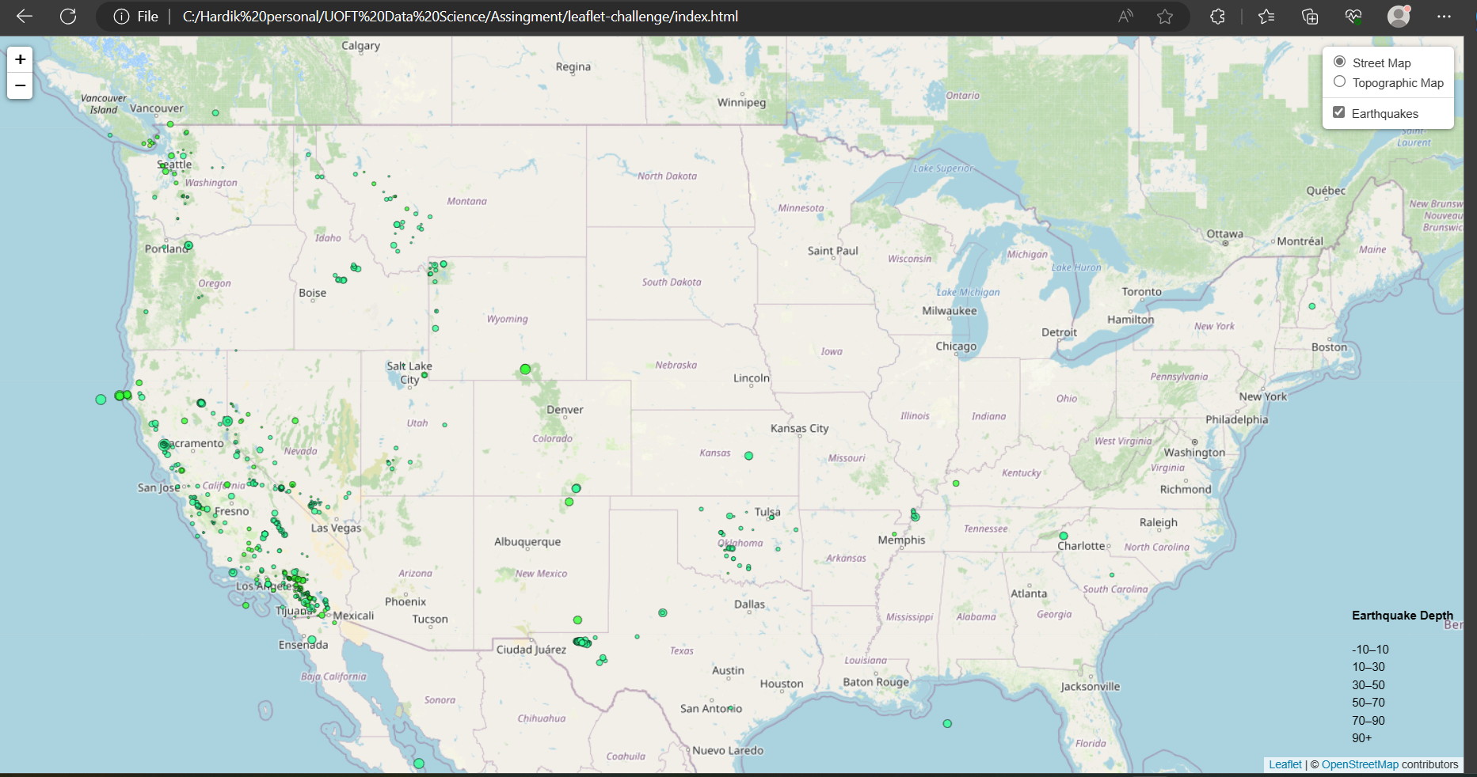Open the OpenStreetMap link
Image resolution: width=1477 pixels, height=777 pixels.
tap(1360, 764)
